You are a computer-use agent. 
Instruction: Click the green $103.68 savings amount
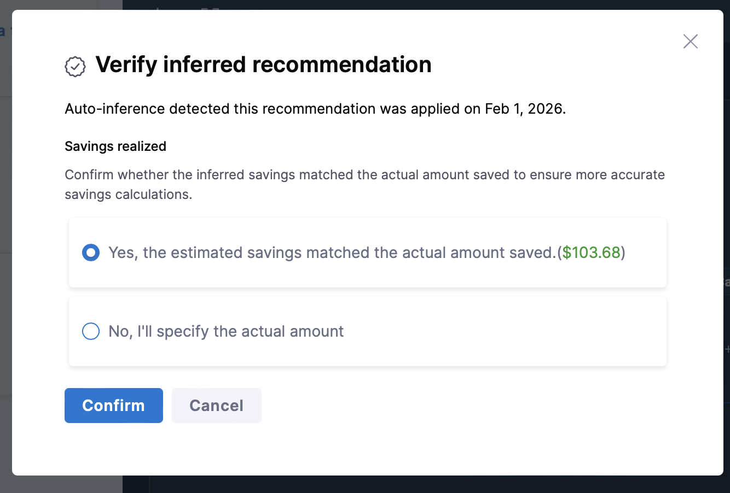[591, 253]
